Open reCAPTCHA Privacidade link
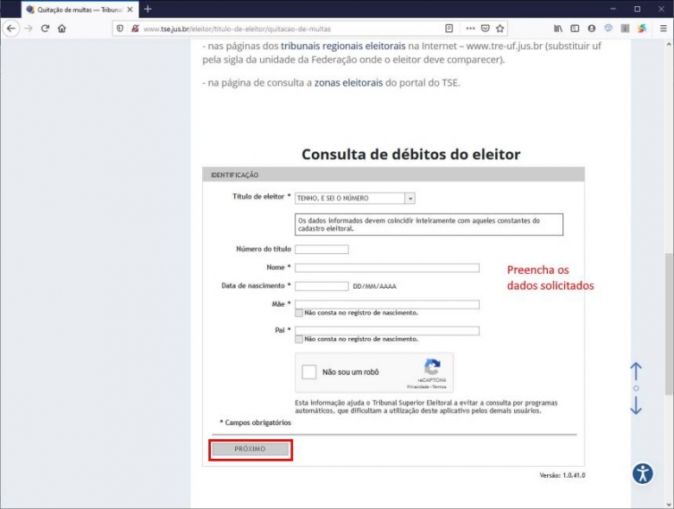The image size is (674, 509). tap(418, 387)
